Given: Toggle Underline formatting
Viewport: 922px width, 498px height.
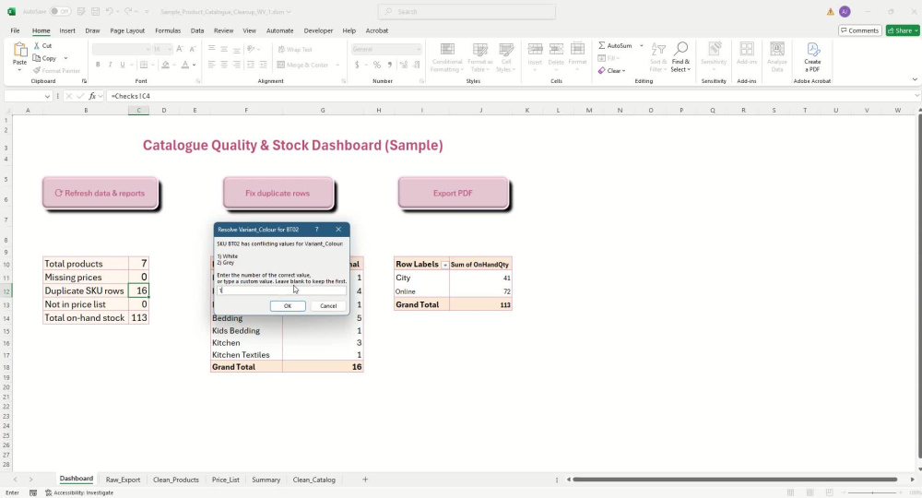Looking at the screenshot, I should click(x=123, y=65).
